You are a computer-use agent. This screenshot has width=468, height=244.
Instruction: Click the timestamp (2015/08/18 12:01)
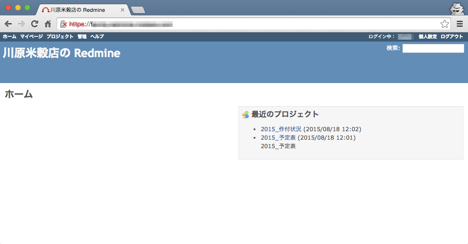327,137
